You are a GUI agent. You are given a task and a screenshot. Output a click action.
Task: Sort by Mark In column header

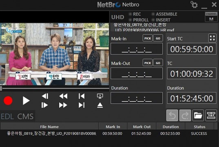pyautogui.click(x=113, y=127)
